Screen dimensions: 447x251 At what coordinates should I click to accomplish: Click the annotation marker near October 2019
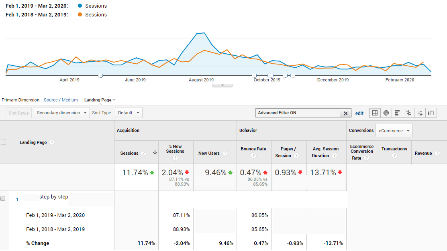click(x=254, y=75)
